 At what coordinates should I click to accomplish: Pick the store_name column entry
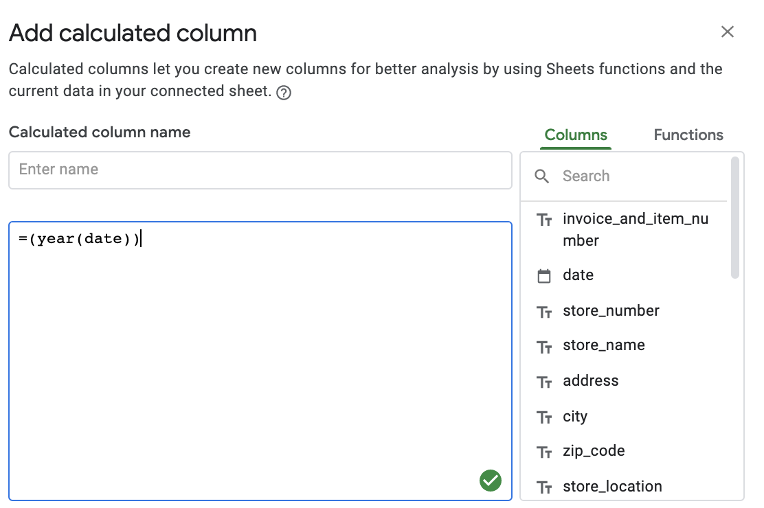[x=603, y=345]
